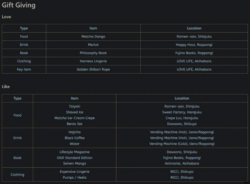250x184 pixels.
Task: Click Happy Hour, Roppongi location
Action: point(194,45)
